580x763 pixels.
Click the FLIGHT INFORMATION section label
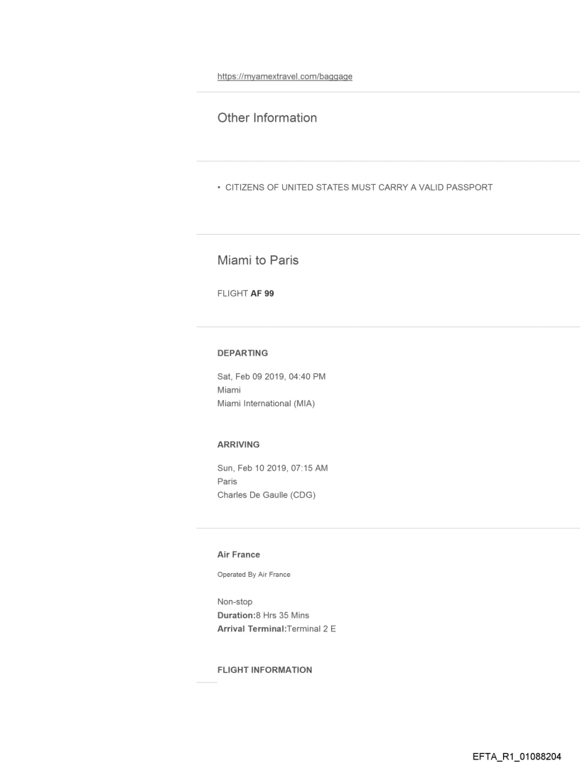264,670
